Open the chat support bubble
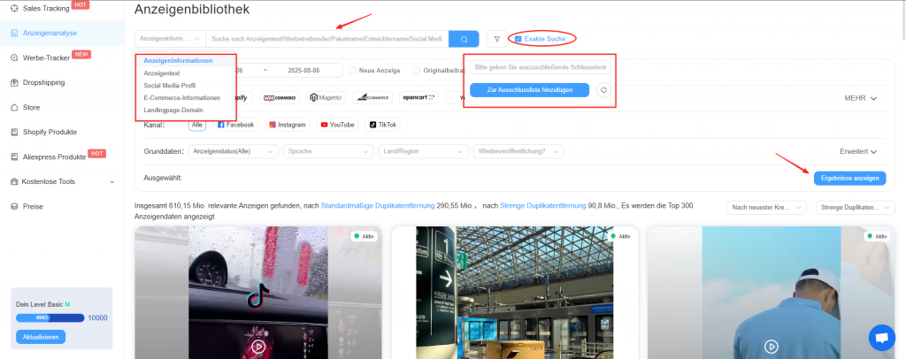The width and height of the screenshot is (906, 359). [882, 338]
